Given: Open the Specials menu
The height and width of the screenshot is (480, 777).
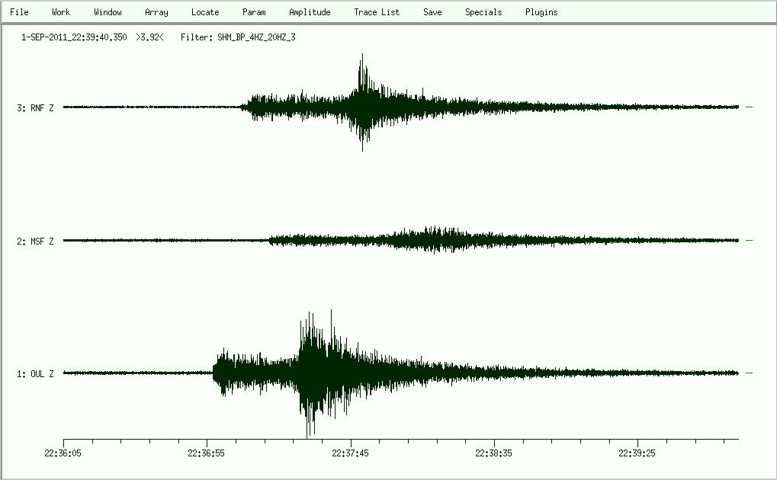Looking at the screenshot, I should (x=483, y=12).
